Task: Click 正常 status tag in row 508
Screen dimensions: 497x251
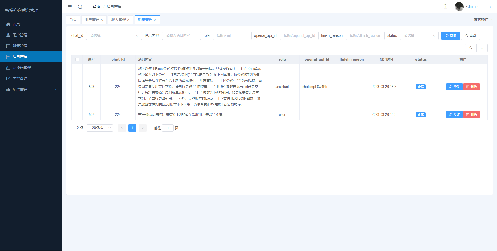Action: 421,87
